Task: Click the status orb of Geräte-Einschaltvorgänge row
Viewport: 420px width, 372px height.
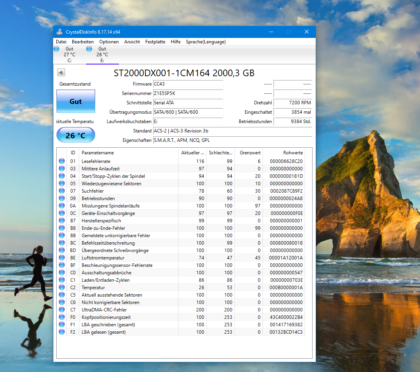Action: [62, 213]
